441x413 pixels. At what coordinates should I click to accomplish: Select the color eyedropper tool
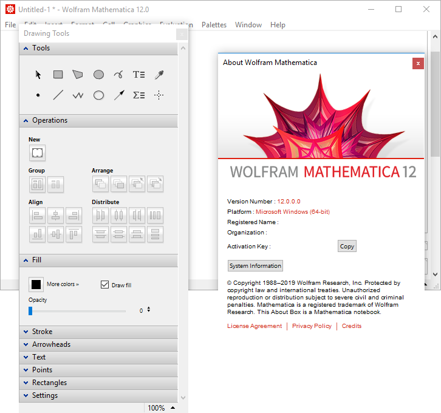point(159,75)
